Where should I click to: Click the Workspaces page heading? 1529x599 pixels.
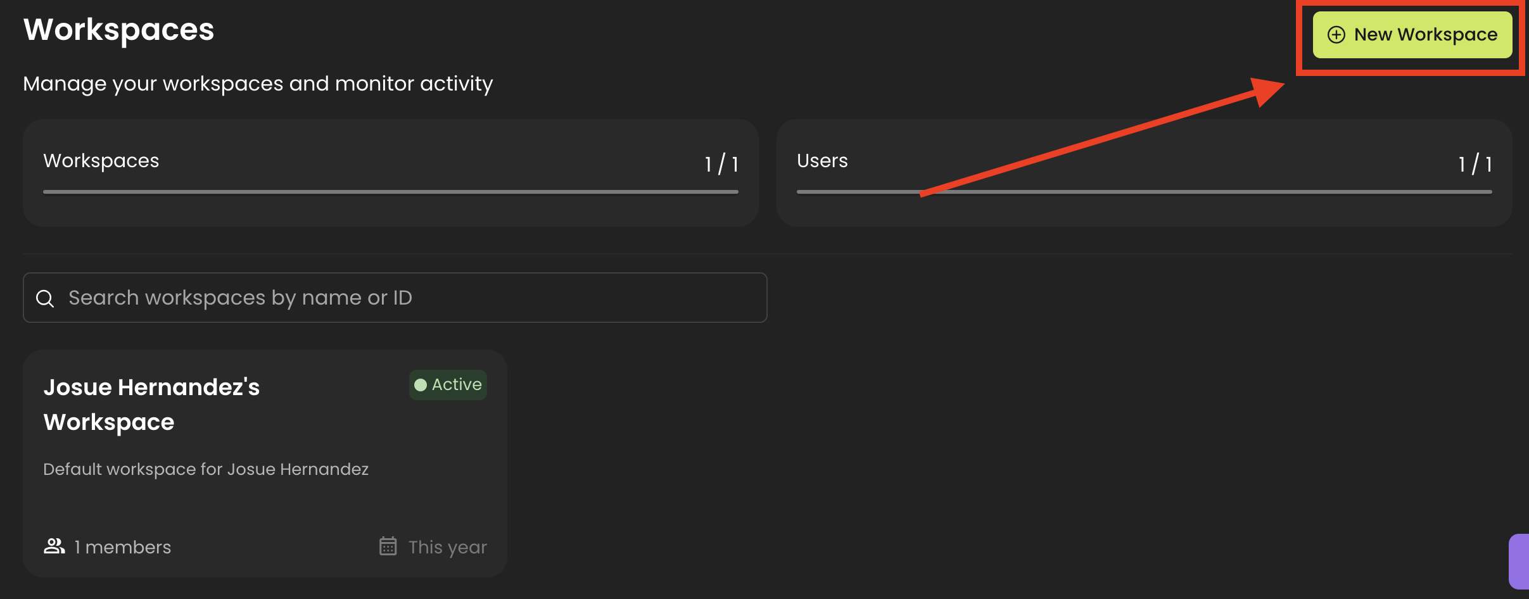point(119,30)
